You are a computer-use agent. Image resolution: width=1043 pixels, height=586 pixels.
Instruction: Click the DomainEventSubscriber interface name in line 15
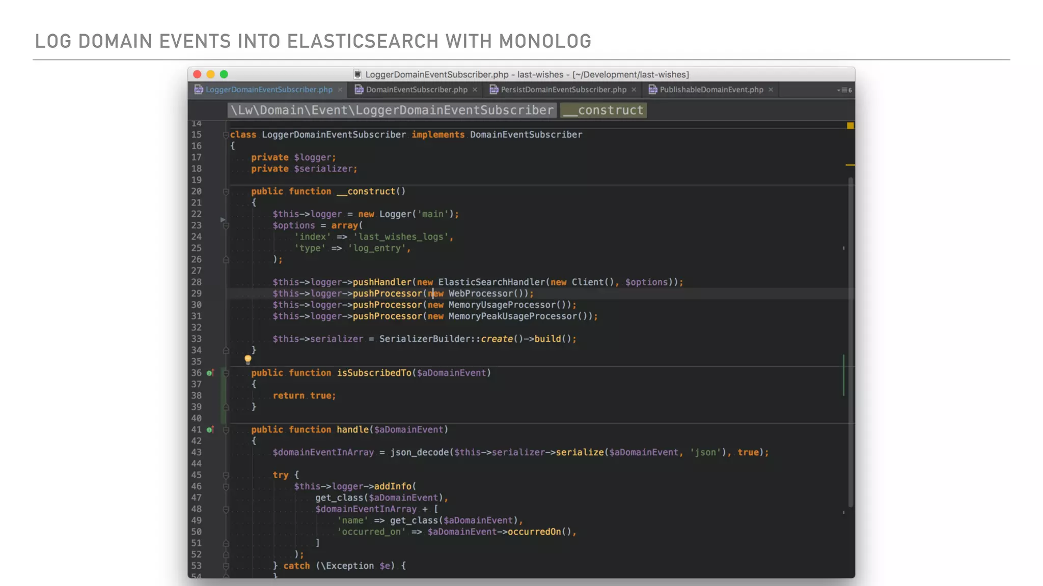point(526,135)
